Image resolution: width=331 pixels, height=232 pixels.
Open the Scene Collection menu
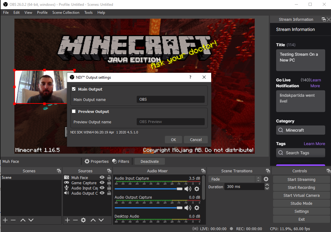[x=66, y=13]
